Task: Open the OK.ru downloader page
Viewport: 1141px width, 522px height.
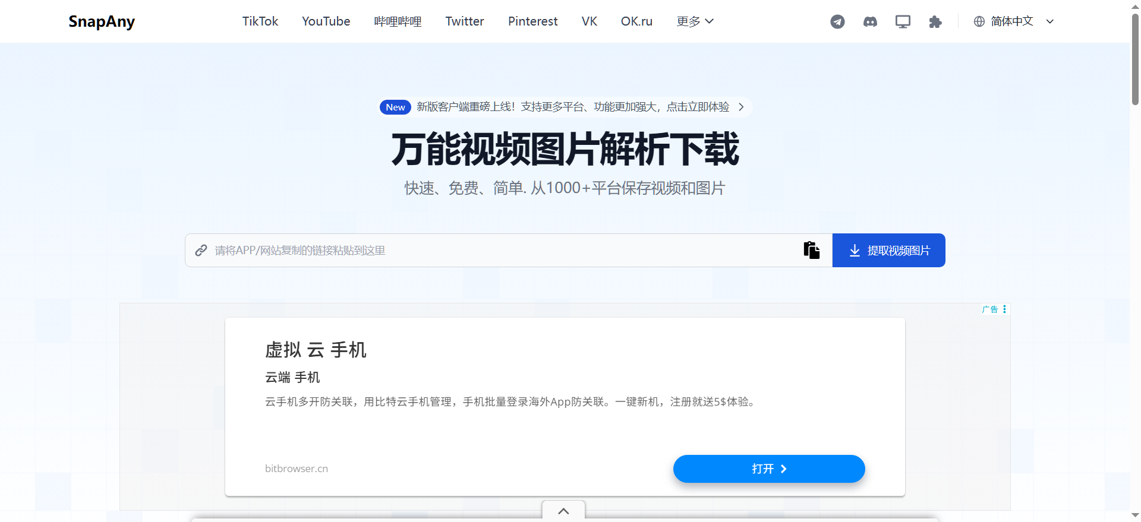Action: click(636, 21)
